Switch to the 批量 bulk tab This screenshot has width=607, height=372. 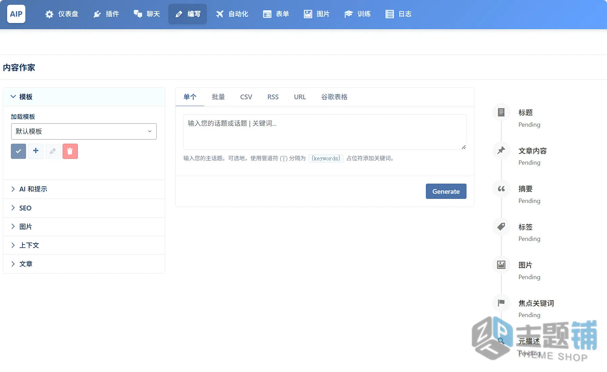point(218,97)
